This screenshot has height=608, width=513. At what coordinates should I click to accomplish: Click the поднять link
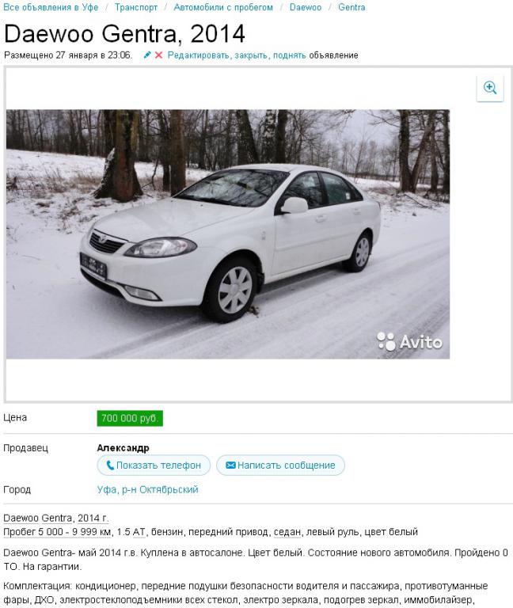pyautogui.click(x=289, y=55)
